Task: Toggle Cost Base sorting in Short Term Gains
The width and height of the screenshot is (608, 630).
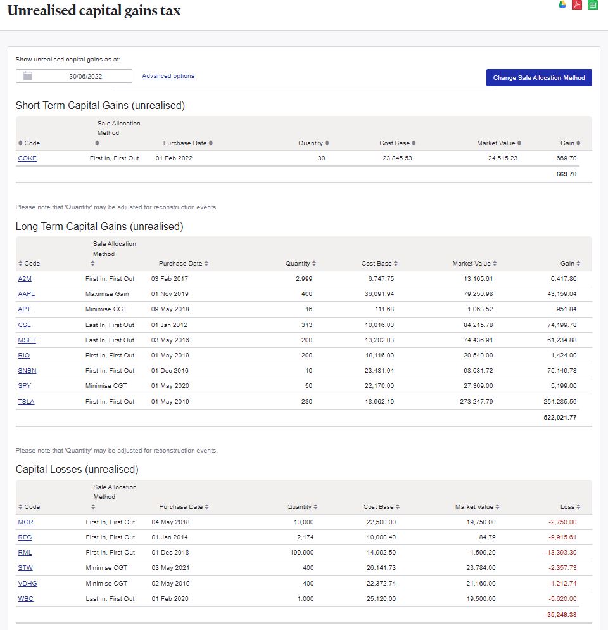Action: (398, 143)
